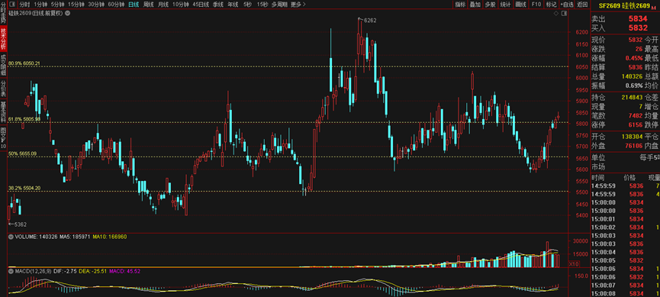Switch to 15分钟 period
This screenshot has height=297, width=660.
pyautogui.click(x=76, y=5)
